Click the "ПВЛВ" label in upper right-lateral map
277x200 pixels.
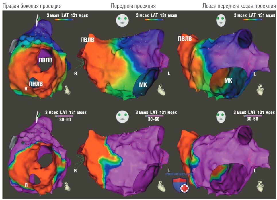point(46,60)
